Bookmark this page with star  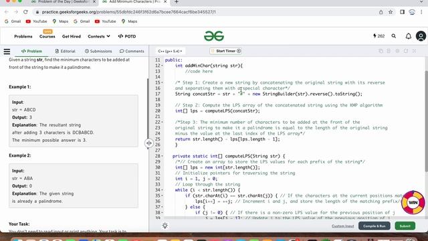(391, 12)
